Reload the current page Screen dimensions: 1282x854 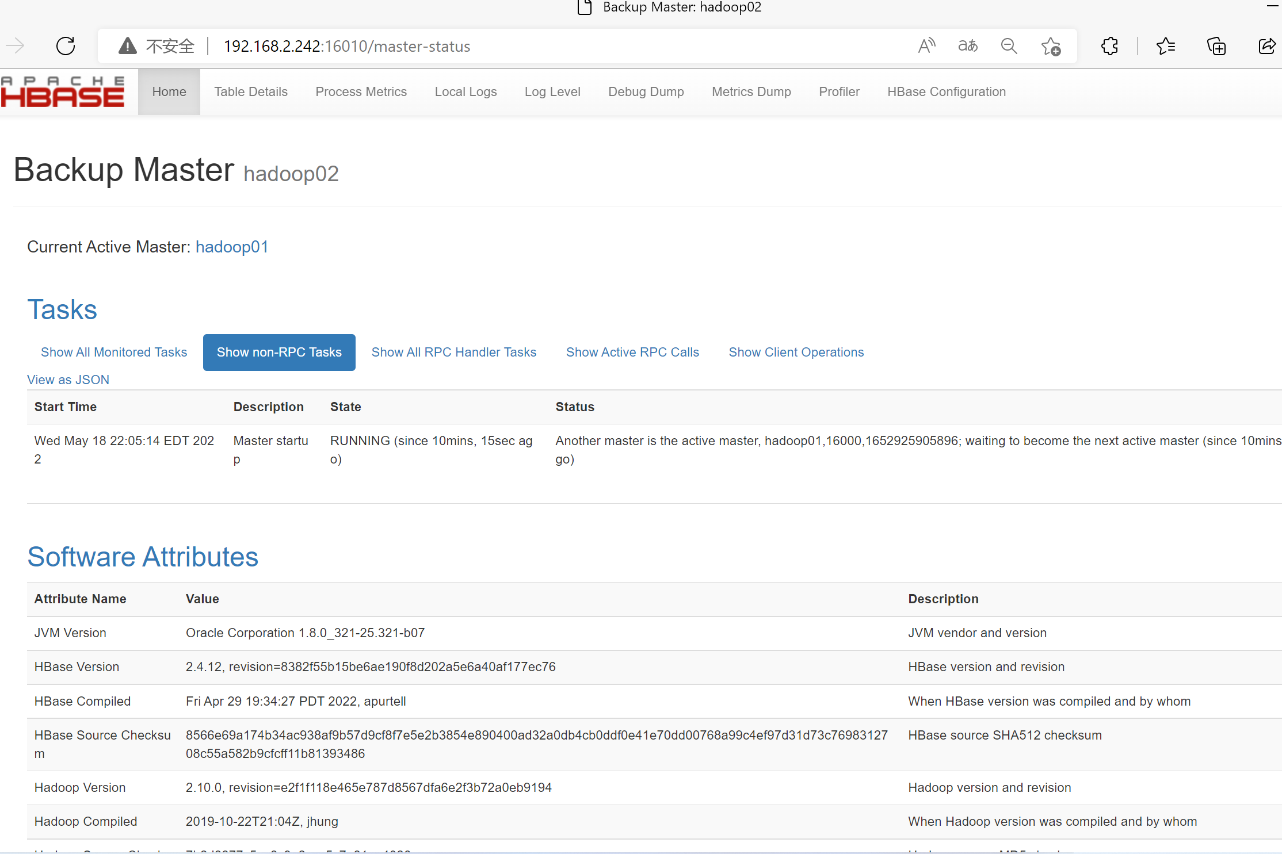[x=65, y=46]
